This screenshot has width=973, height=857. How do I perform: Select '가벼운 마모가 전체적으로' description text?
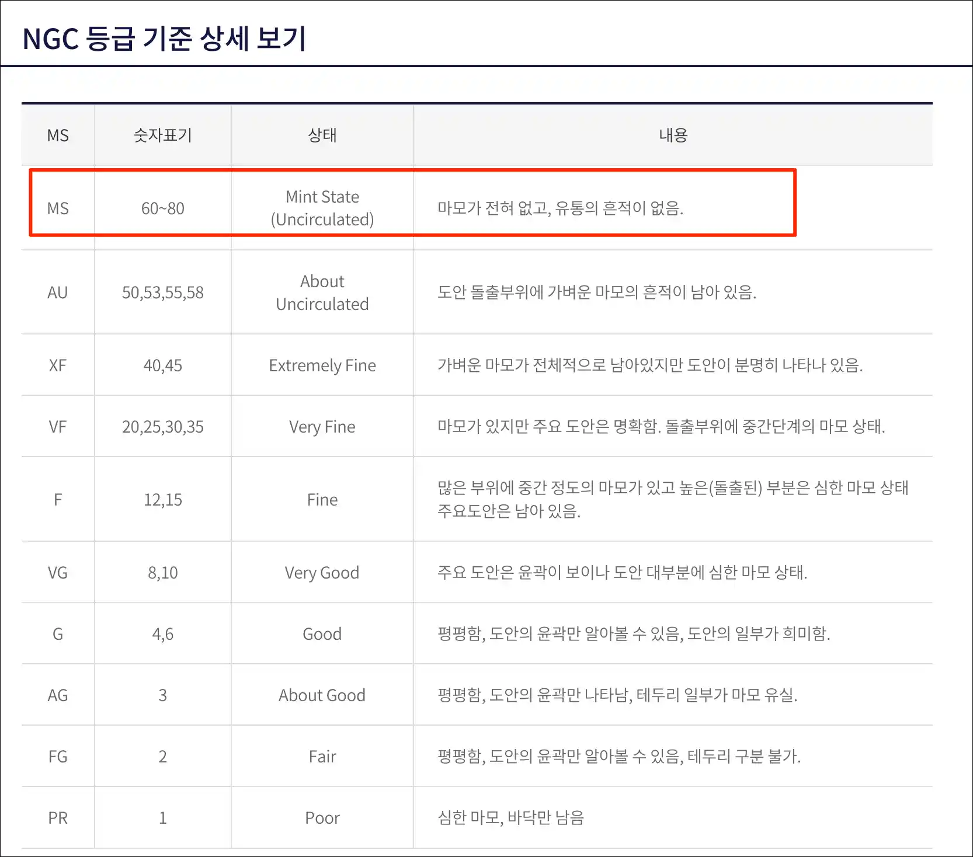pyautogui.click(x=650, y=365)
